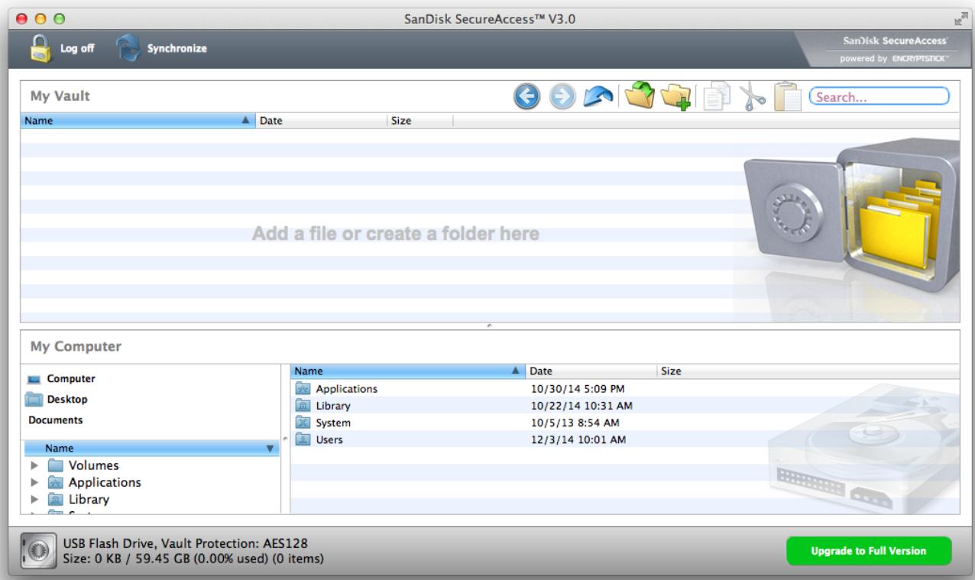Click the date 10/22/14 10:31 AM
Screen dimensions: 975x580
[x=581, y=406]
